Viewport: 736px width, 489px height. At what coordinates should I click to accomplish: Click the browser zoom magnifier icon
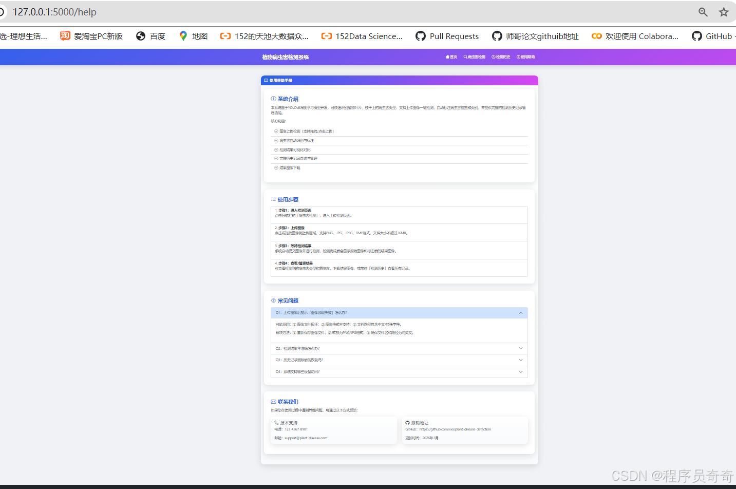(x=703, y=12)
